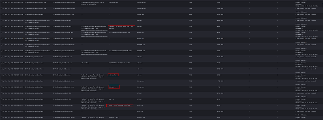Click the Apr 10, 2025 @ 21:29:47.281 timestamp
The image size is (323, 120).
click(14, 14)
